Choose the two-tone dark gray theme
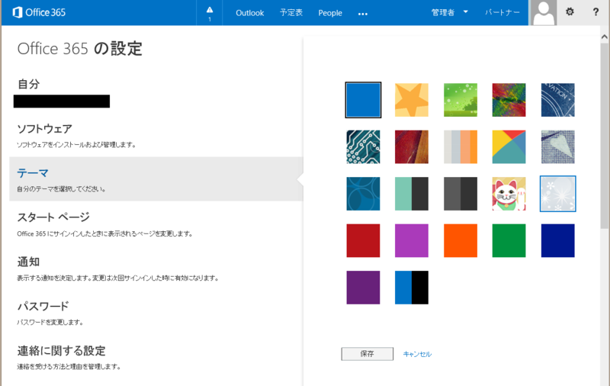This screenshot has width=610, height=386. coord(461,194)
